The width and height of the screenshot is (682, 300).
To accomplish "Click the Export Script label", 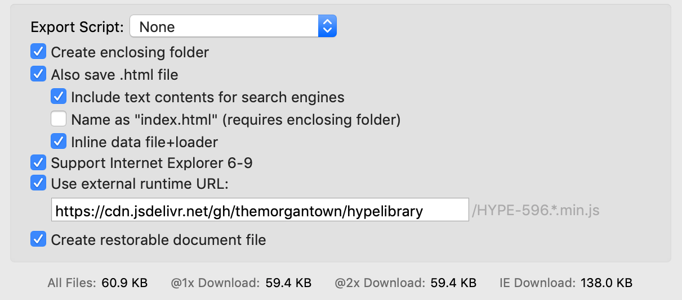I will 77,27.
